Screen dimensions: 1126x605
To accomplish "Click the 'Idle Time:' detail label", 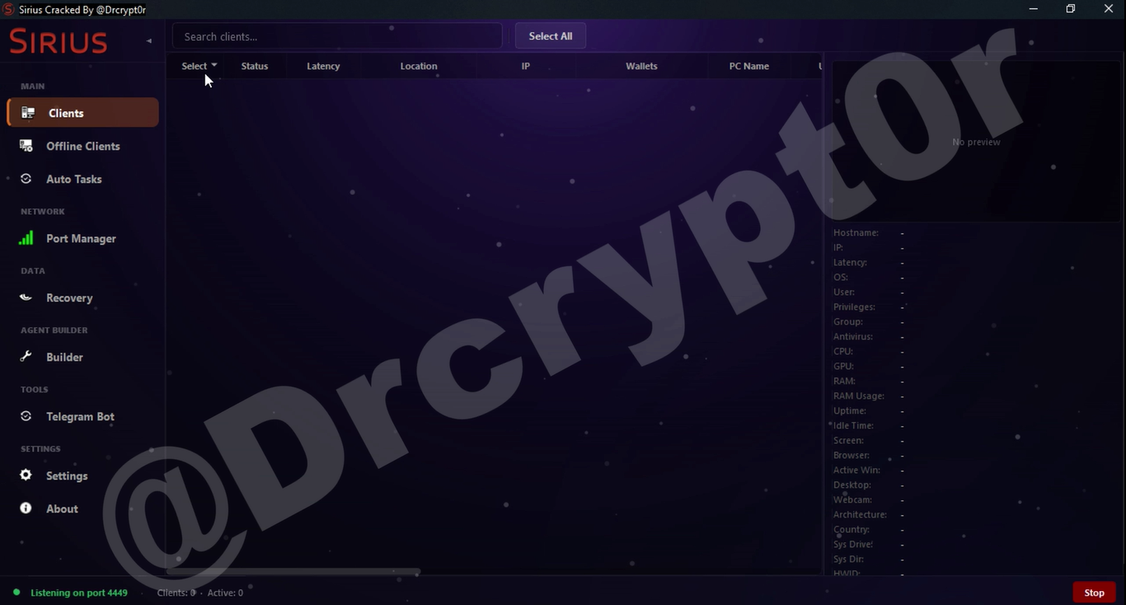I will (x=853, y=425).
